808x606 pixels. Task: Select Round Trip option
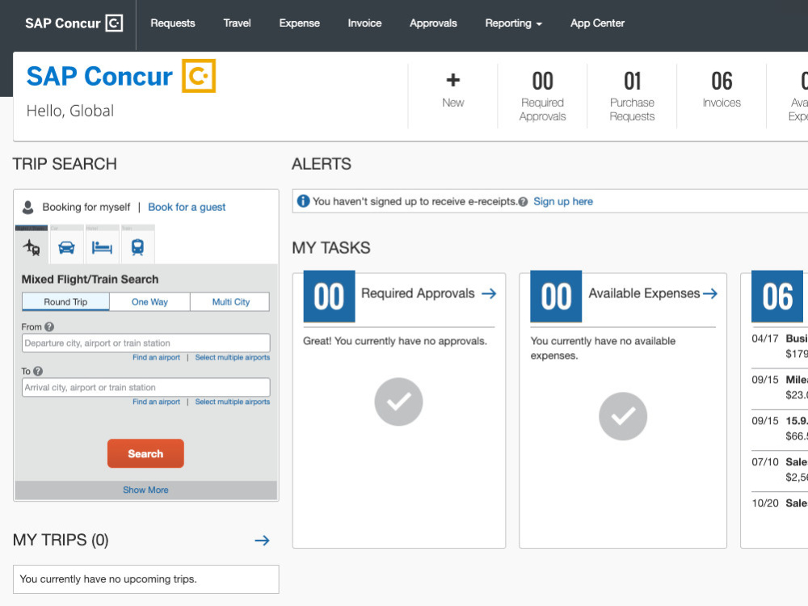(65, 302)
